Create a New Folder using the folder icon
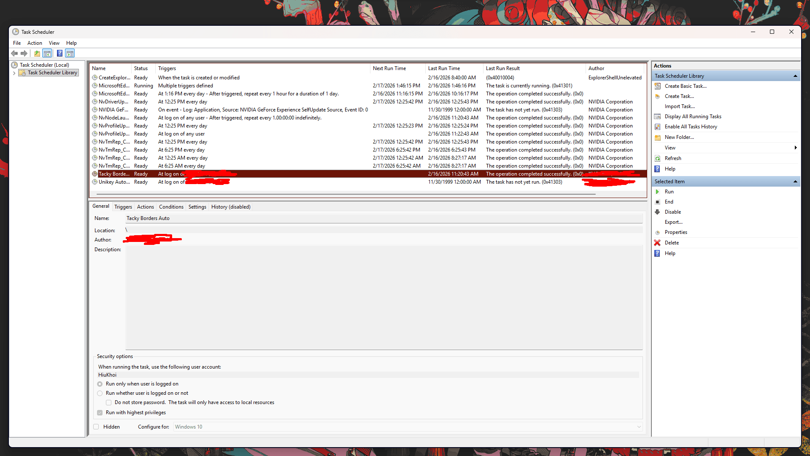Image resolution: width=810 pixels, height=456 pixels. pyautogui.click(x=658, y=137)
